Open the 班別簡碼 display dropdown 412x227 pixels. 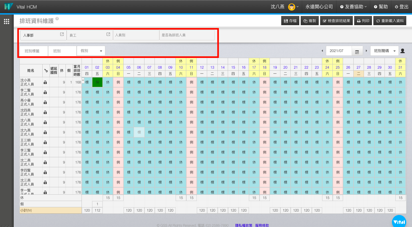coord(384,51)
